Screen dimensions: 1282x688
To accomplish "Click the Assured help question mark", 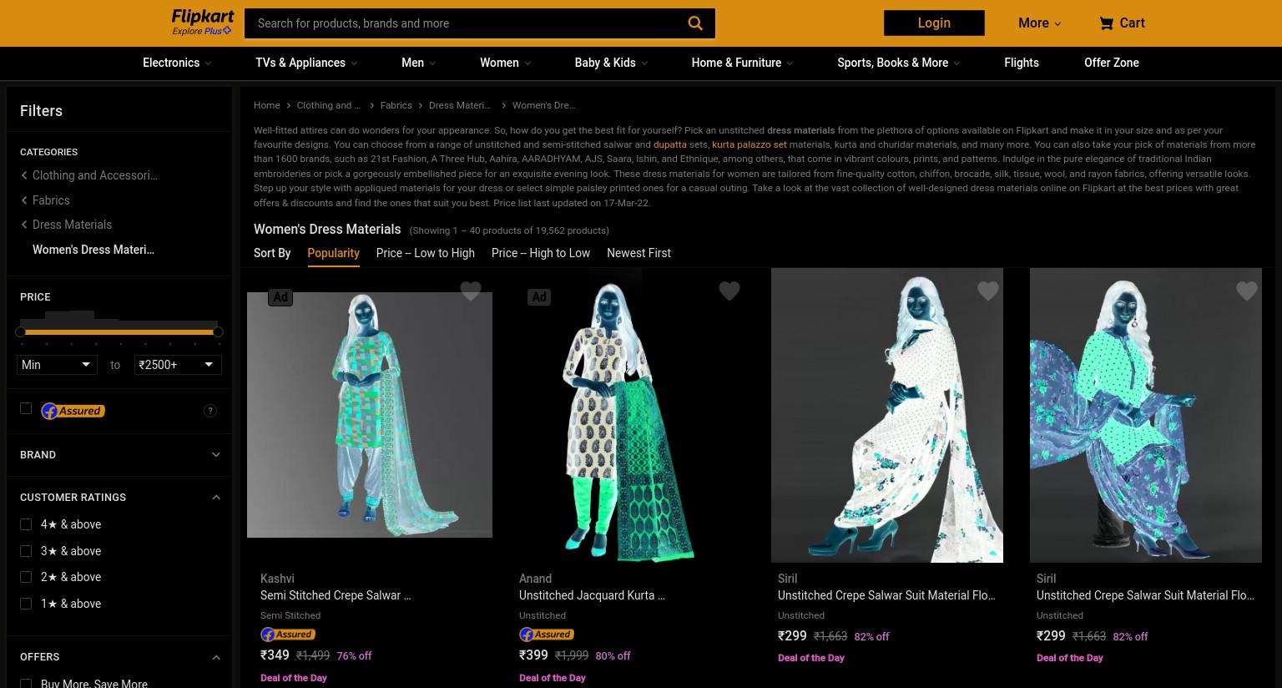I will click(x=210, y=411).
